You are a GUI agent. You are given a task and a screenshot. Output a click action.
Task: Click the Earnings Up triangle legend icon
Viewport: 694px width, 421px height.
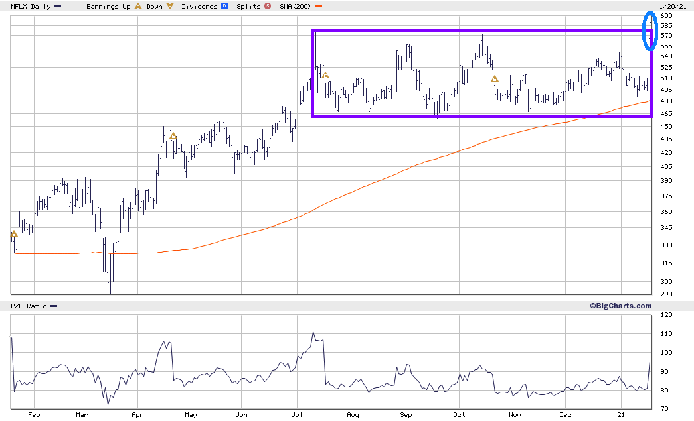coord(138,6)
